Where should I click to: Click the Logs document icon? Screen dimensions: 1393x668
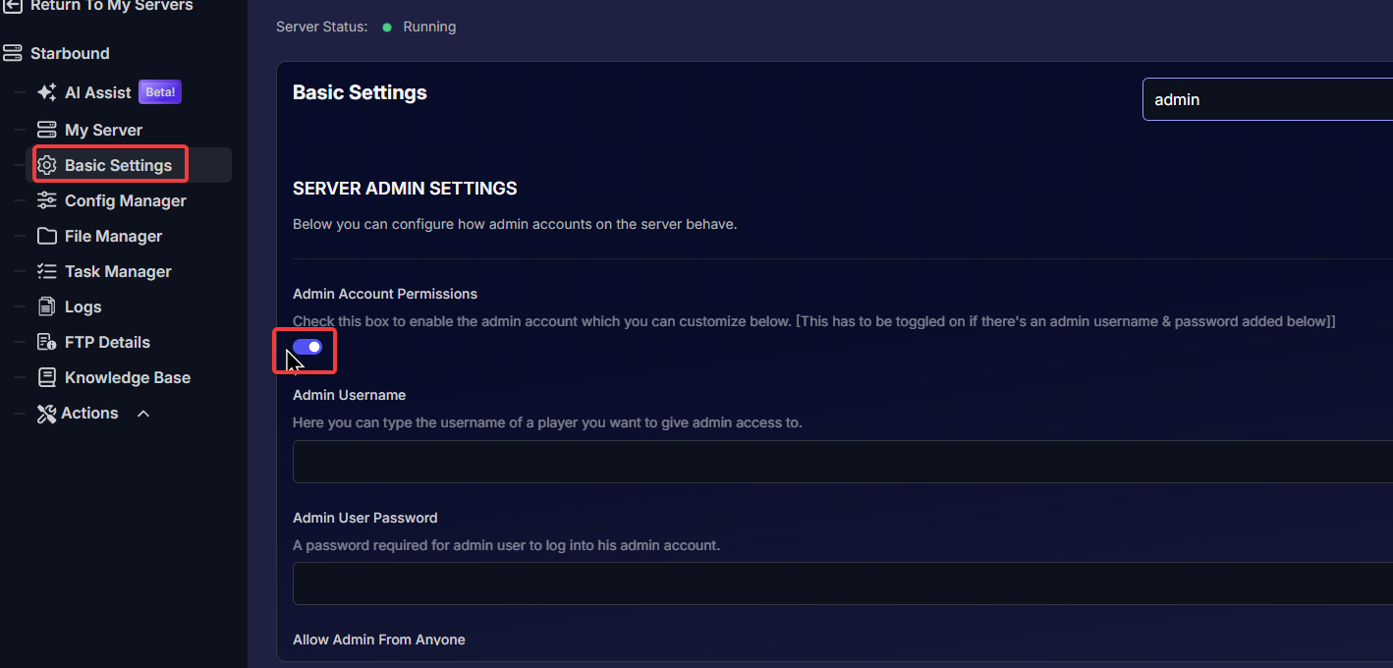(46, 306)
